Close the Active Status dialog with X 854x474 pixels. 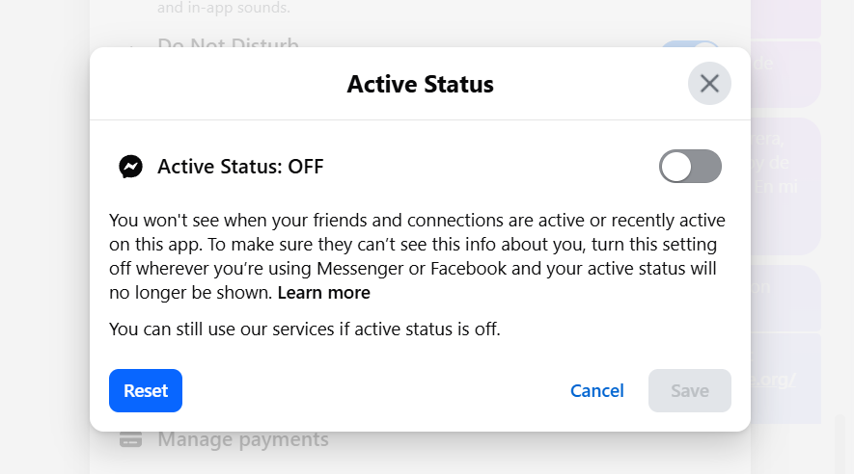(x=709, y=84)
